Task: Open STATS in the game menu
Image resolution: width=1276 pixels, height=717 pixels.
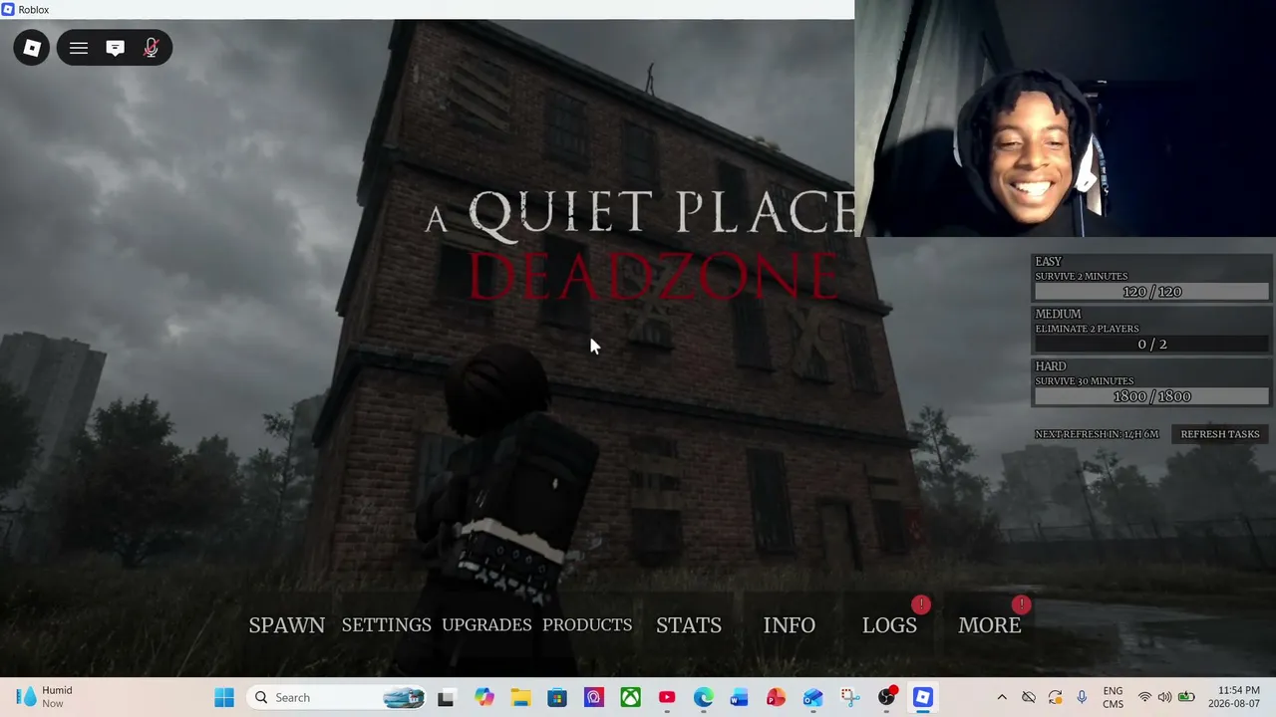Action: pos(689,625)
